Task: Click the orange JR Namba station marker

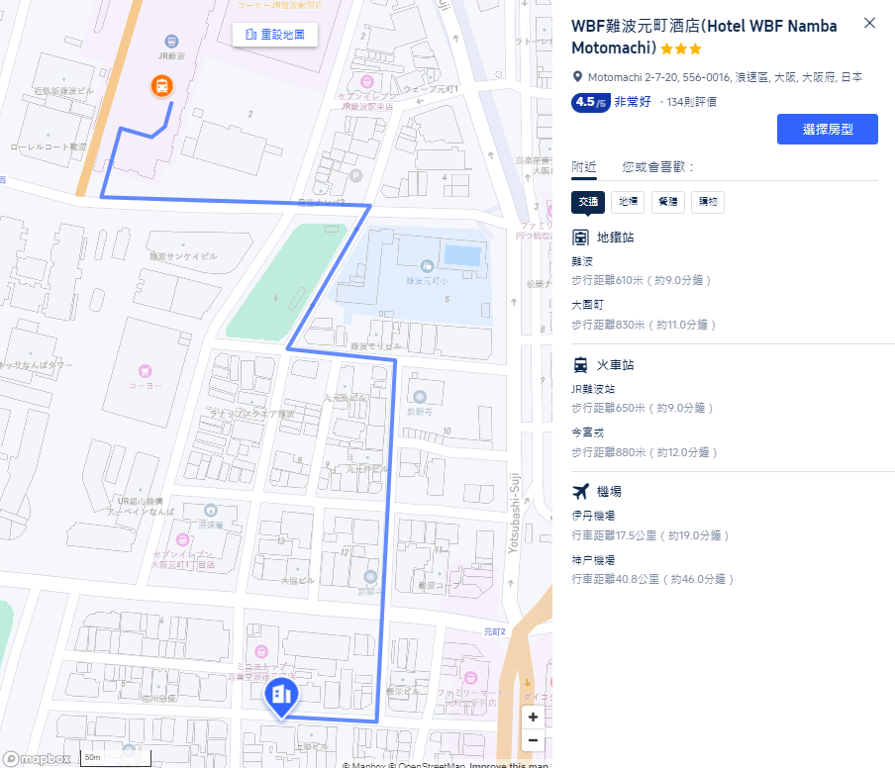Action: (162, 85)
